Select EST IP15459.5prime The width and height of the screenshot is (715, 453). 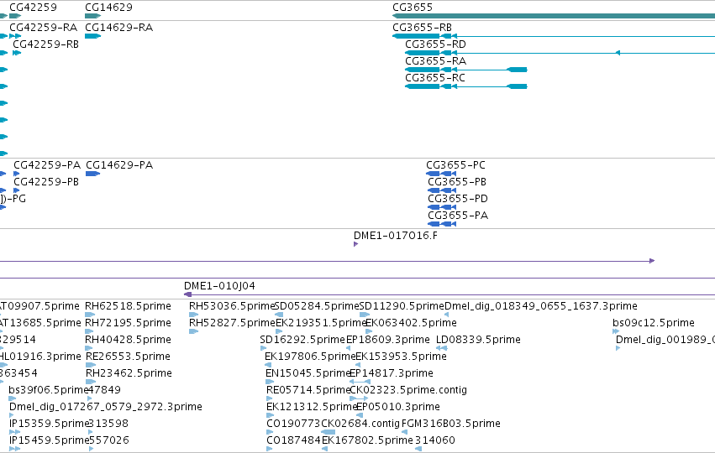pyautogui.click(x=49, y=440)
